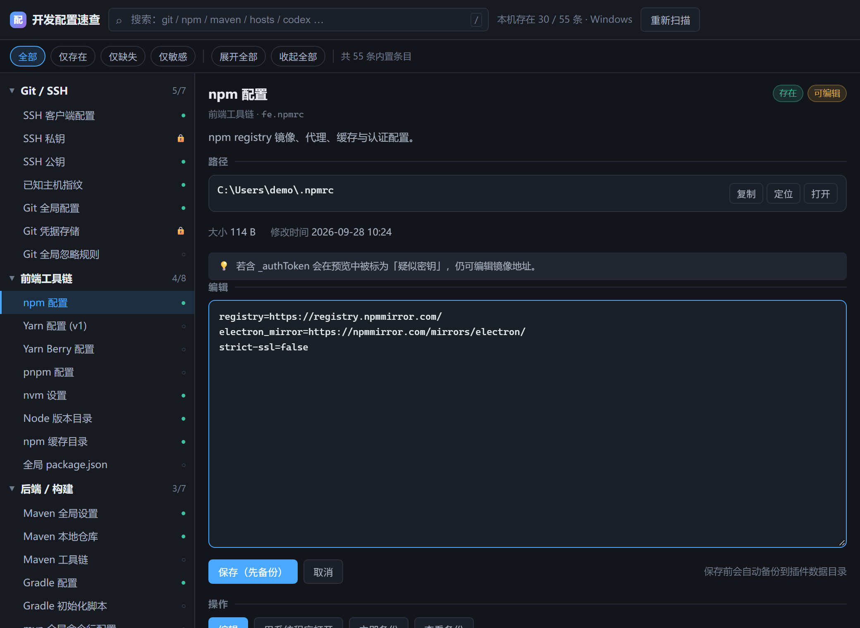Open Yarn 配置 (v1) entry

(97, 326)
